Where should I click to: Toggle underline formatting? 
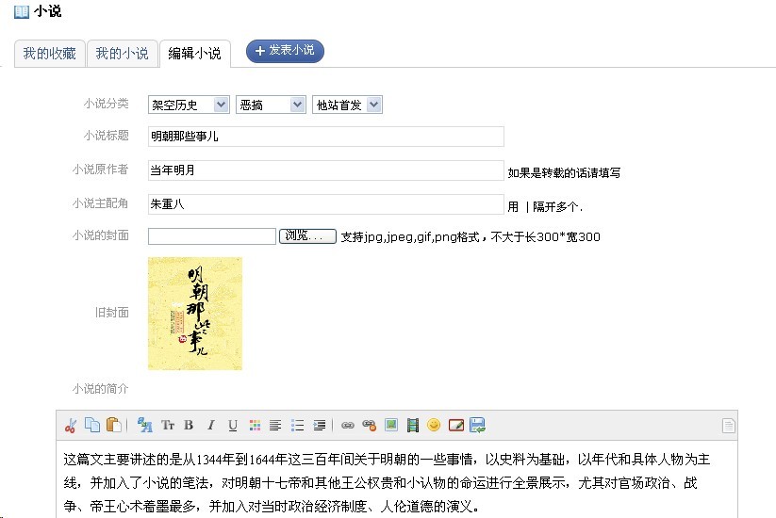click(x=233, y=425)
